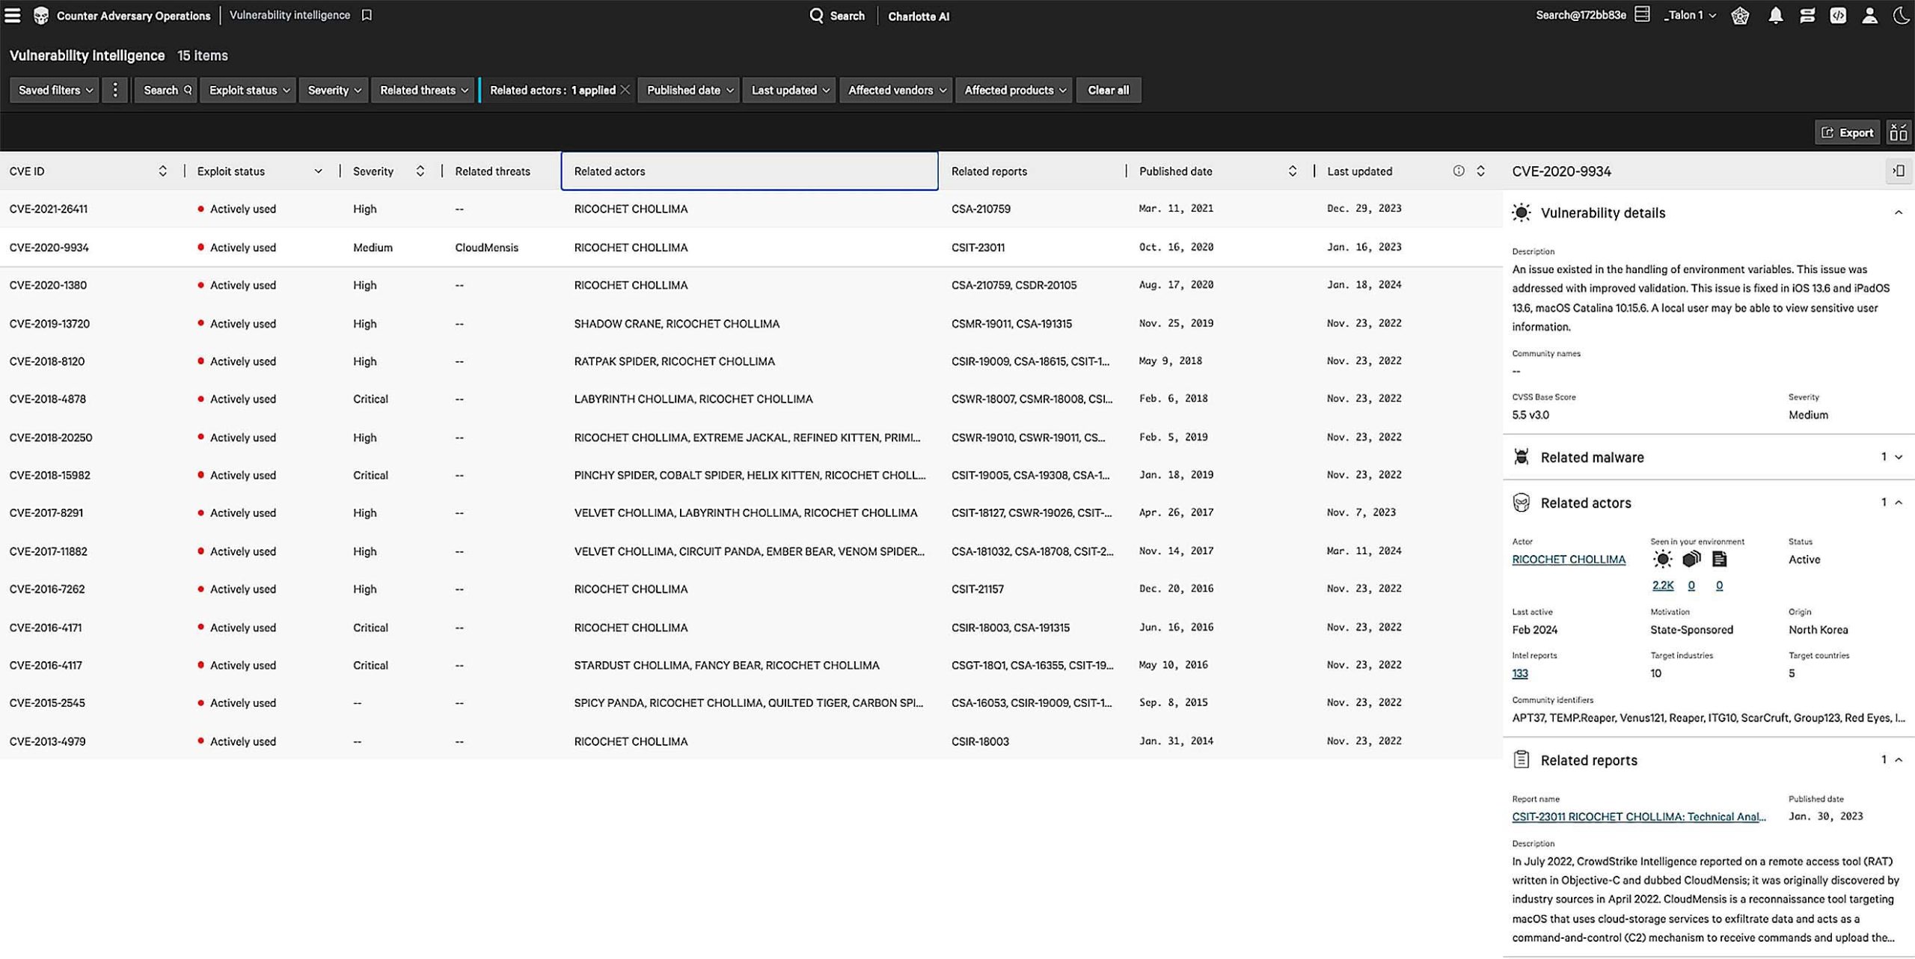Image resolution: width=1915 pixels, height=959 pixels.
Task: Toggle sort on Published date column
Action: tap(1292, 171)
